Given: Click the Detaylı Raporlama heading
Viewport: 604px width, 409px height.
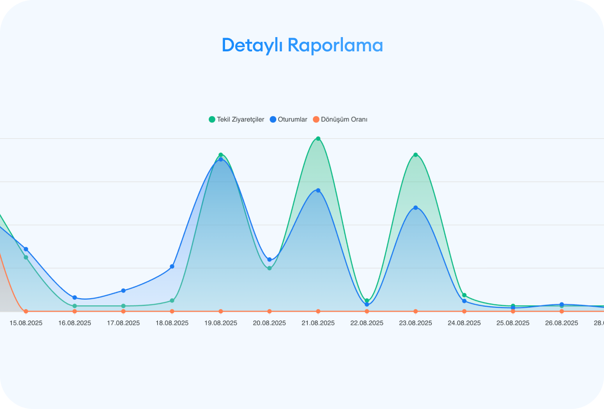Looking at the screenshot, I should 302,45.
